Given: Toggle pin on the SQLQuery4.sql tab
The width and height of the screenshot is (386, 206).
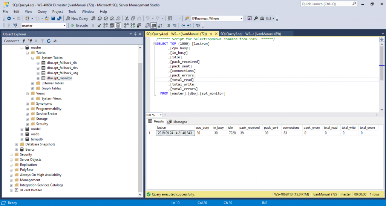Looking at the screenshot, I should (x=211, y=34).
